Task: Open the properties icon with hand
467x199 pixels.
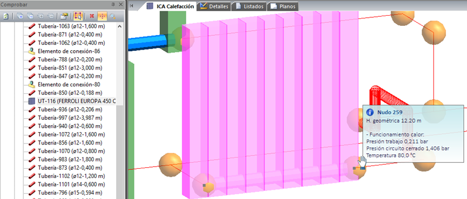Action: [x=64, y=16]
